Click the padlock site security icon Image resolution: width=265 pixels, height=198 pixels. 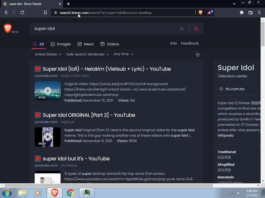coord(55,12)
